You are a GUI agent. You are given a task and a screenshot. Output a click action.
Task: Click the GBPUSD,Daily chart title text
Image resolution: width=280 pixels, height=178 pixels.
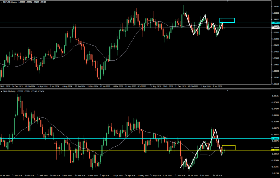[x=9, y=91]
